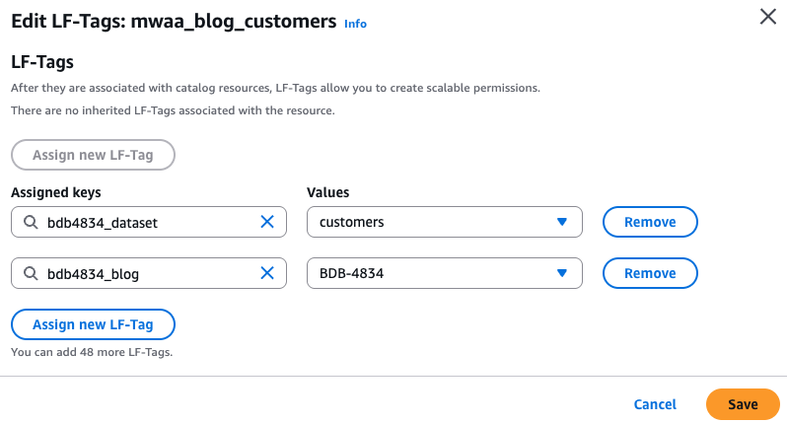Cancel editing the LF-Tags

(655, 404)
